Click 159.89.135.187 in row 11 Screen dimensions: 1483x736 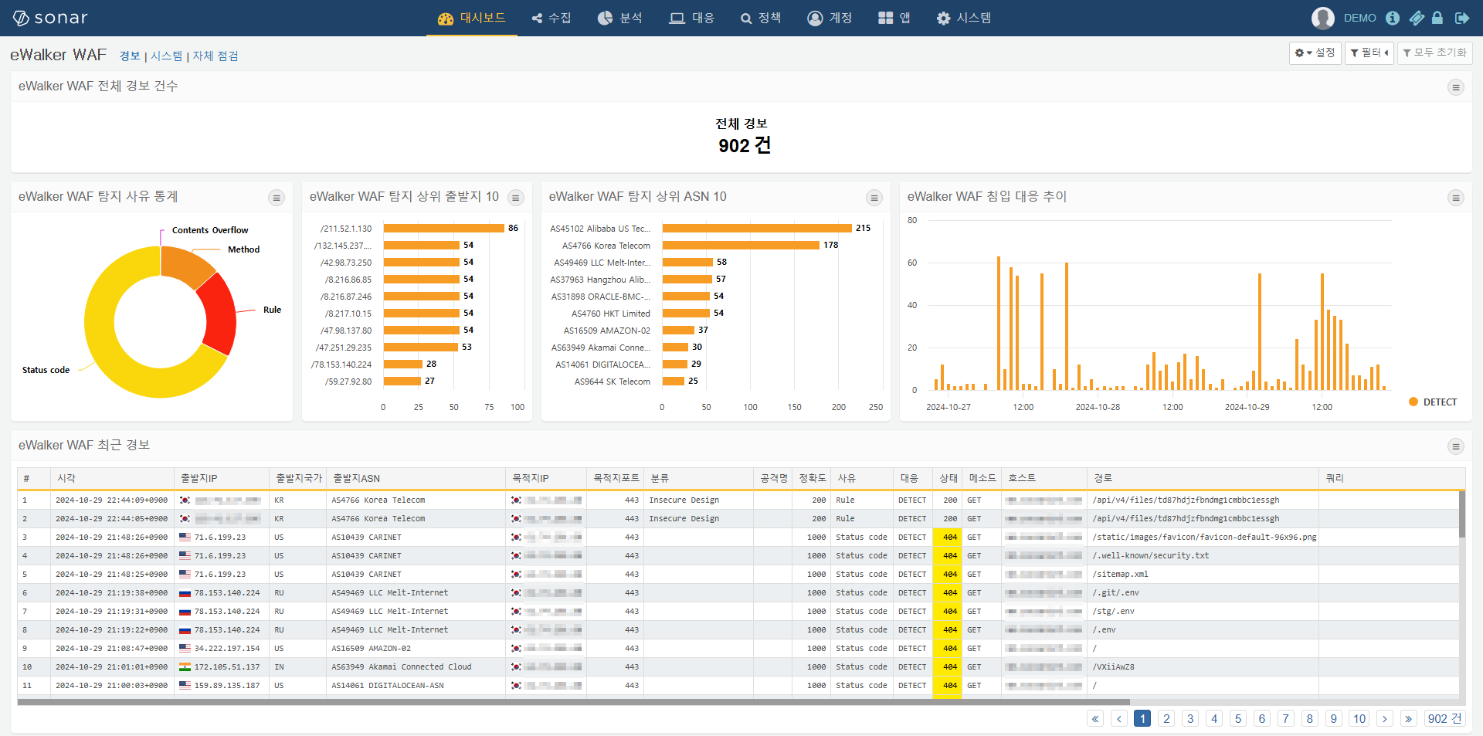[227, 685]
